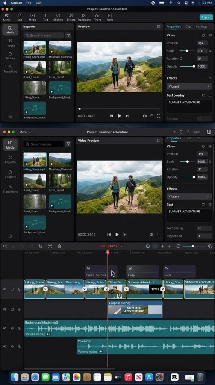The image size is (215, 385).
Task: Select Mountain_View.mov thumbnail in top window
Action: click(x=60, y=48)
